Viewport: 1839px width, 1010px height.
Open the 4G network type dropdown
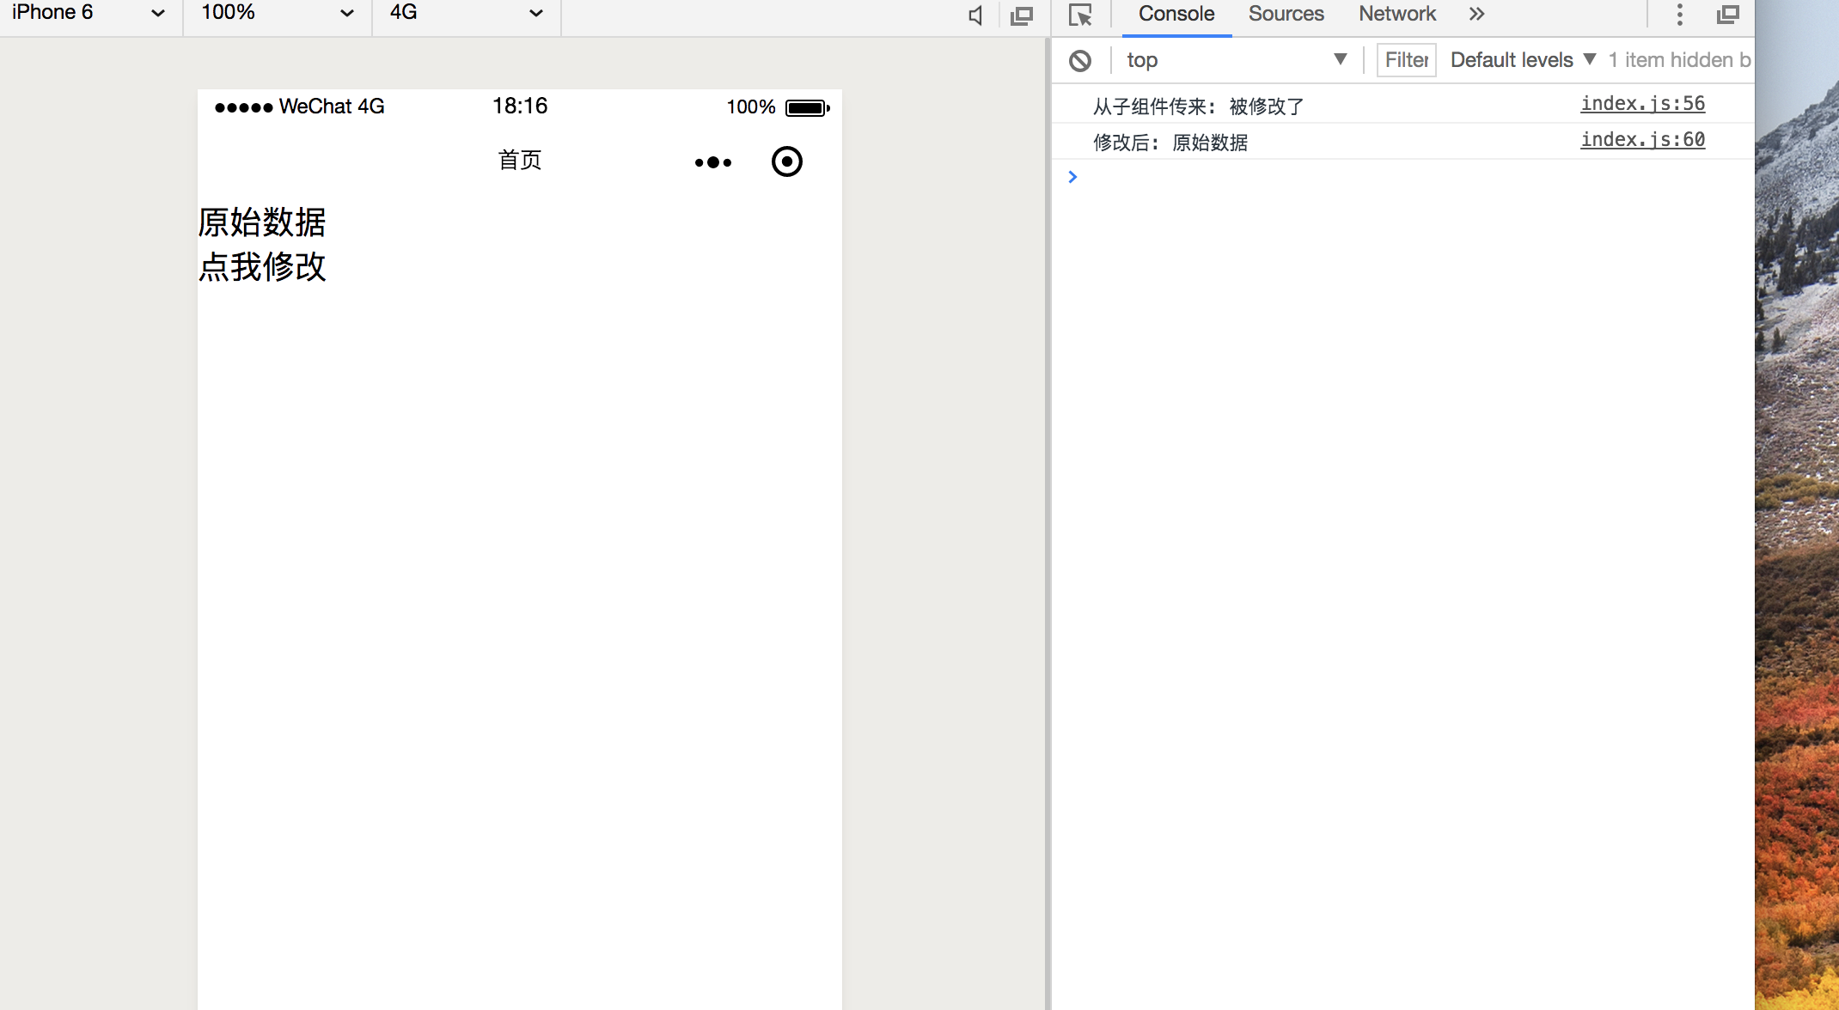point(464,13)
